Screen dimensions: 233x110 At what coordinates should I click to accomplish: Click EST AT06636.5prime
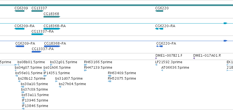pyautogui.click(x=162, y=70)
